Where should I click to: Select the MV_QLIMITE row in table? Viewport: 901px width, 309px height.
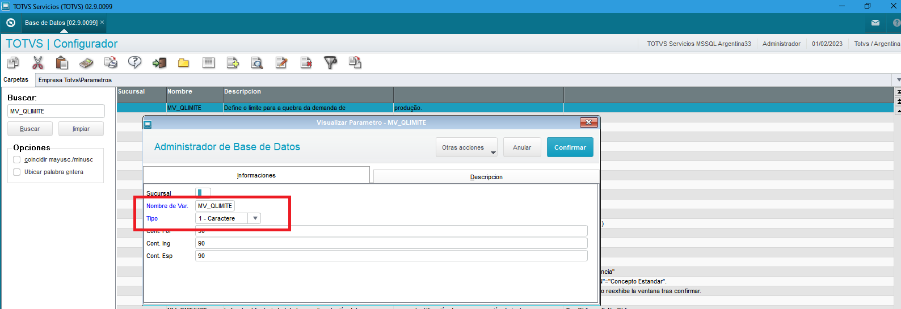505,108
